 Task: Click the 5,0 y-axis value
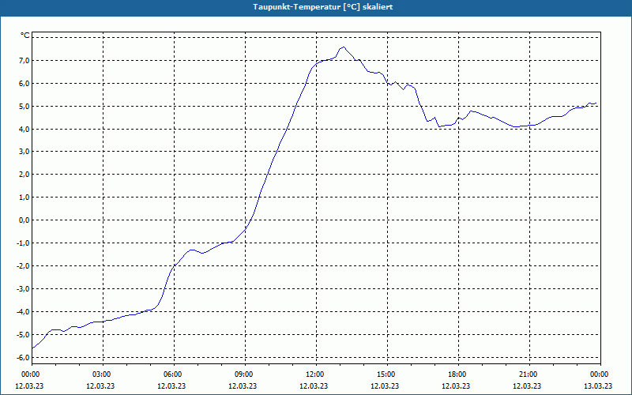[x=24, y=107]
